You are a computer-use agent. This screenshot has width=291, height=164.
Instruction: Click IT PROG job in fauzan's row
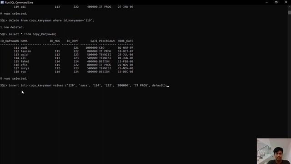(x=105, y=51)
